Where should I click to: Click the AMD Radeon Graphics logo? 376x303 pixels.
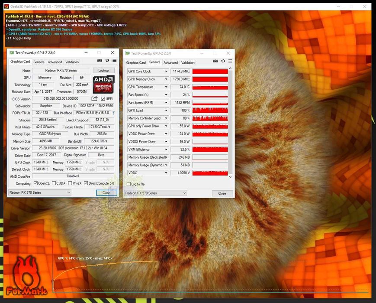tap(103, 85)
